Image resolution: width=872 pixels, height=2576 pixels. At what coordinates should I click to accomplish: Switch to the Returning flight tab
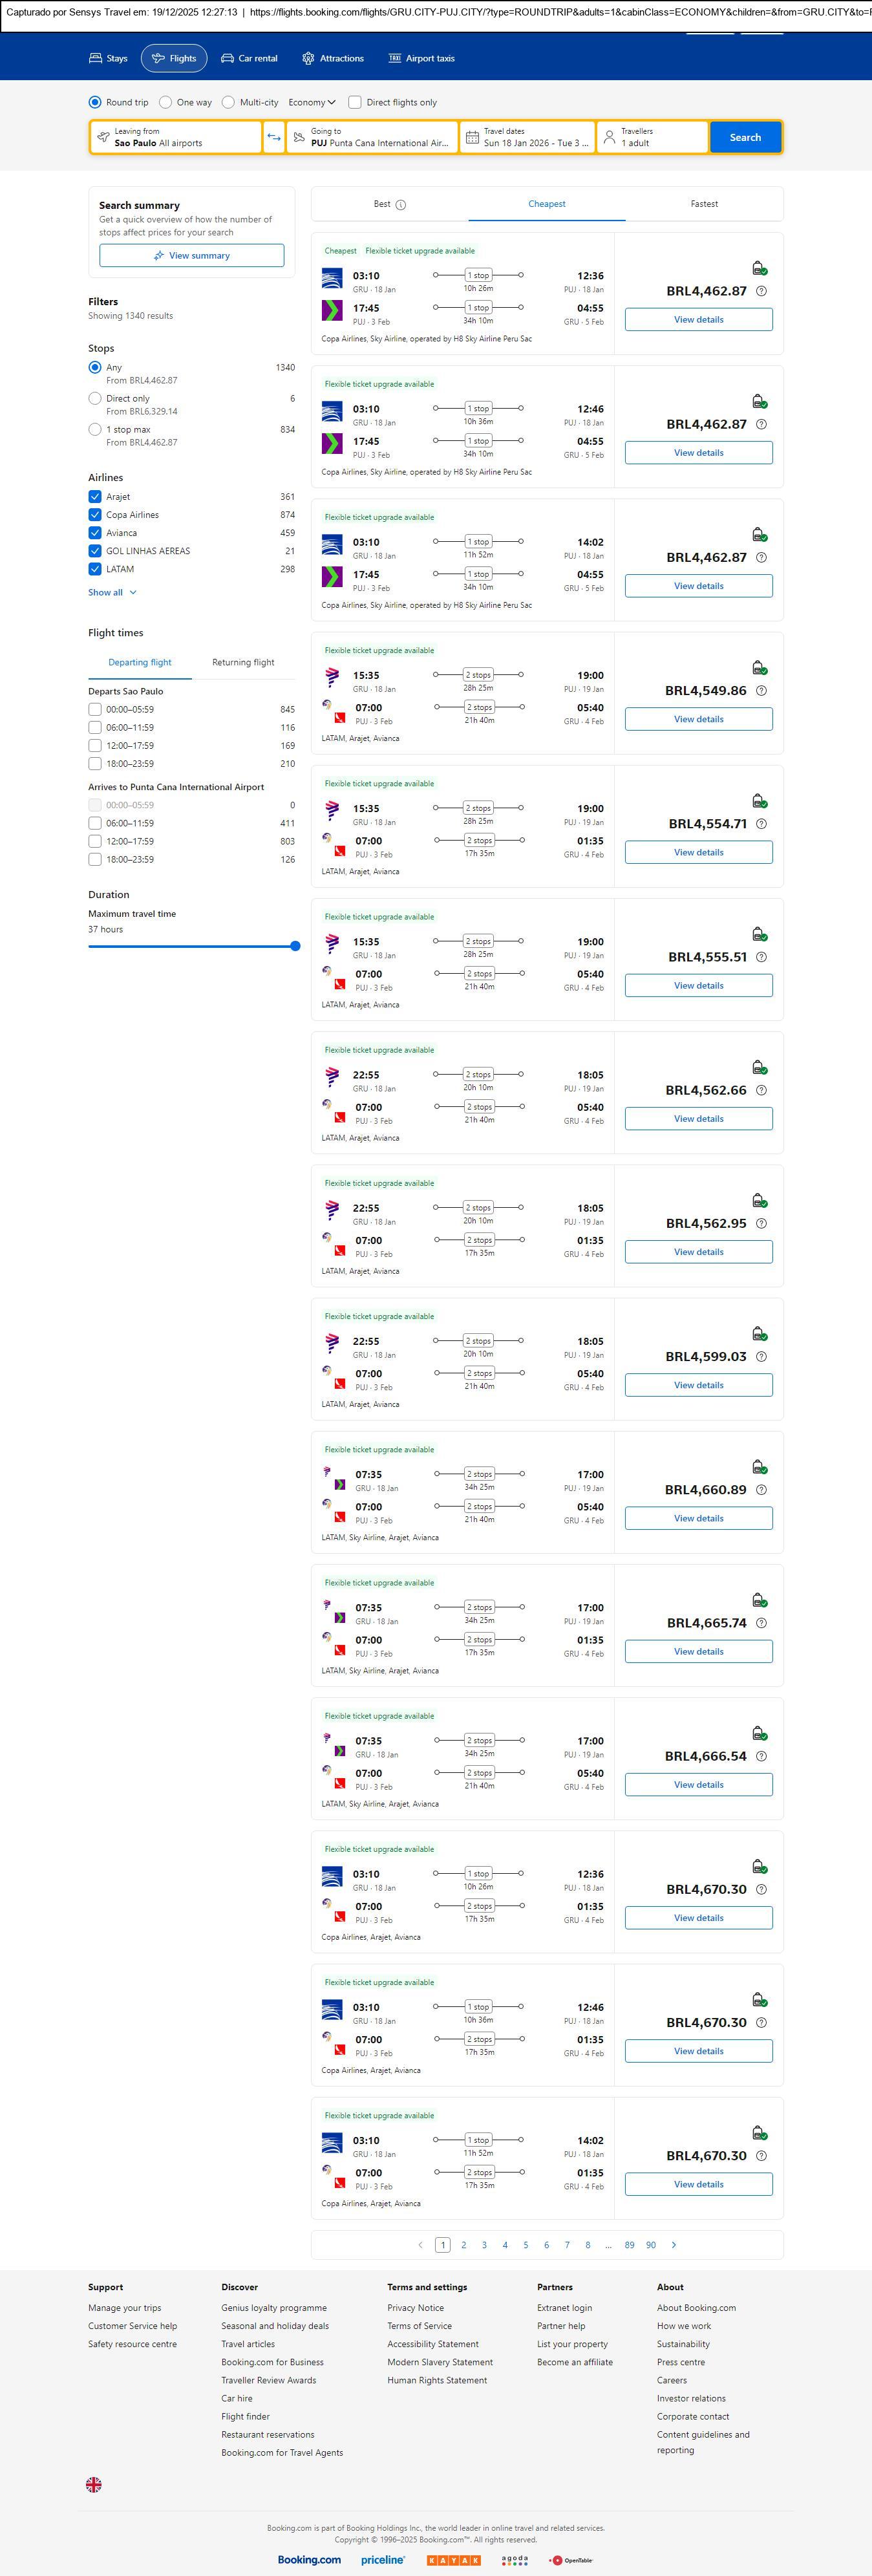[x=243, y=662]
